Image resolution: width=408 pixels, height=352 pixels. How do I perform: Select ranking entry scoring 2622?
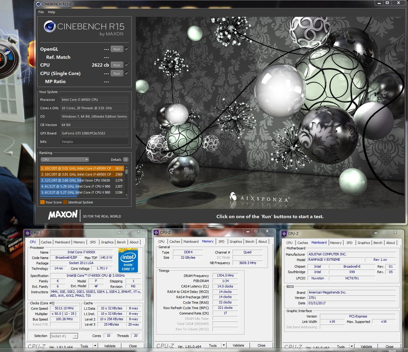pyautogui.click(x=82, y=168)
